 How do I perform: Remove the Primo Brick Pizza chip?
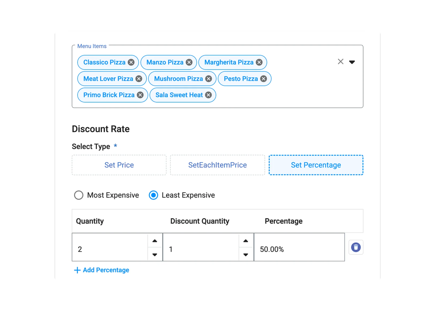pos(140,95)
